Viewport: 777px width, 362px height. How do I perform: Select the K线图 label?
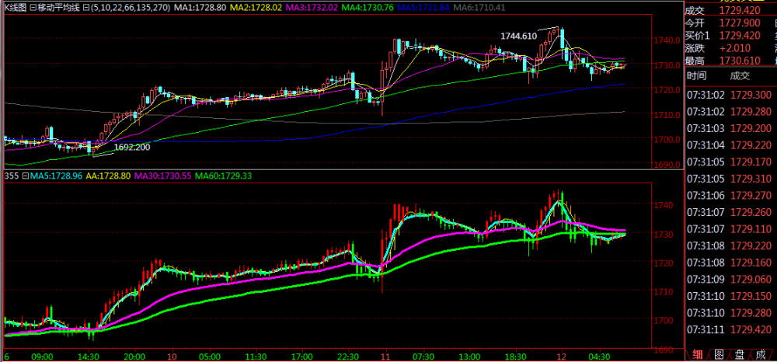[x=16, y=8]
